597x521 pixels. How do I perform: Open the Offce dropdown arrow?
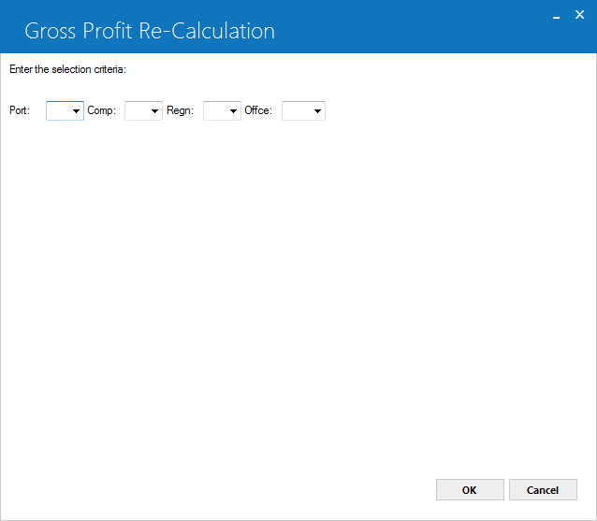point(317,111)
